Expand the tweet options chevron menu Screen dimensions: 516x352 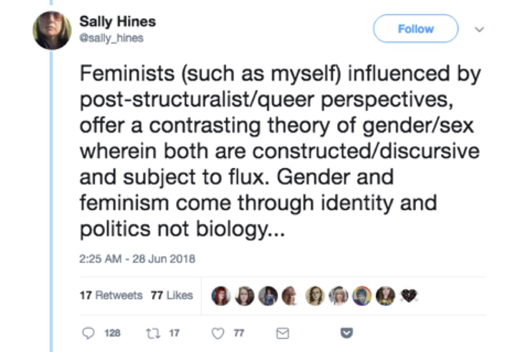tap(479, 30)
